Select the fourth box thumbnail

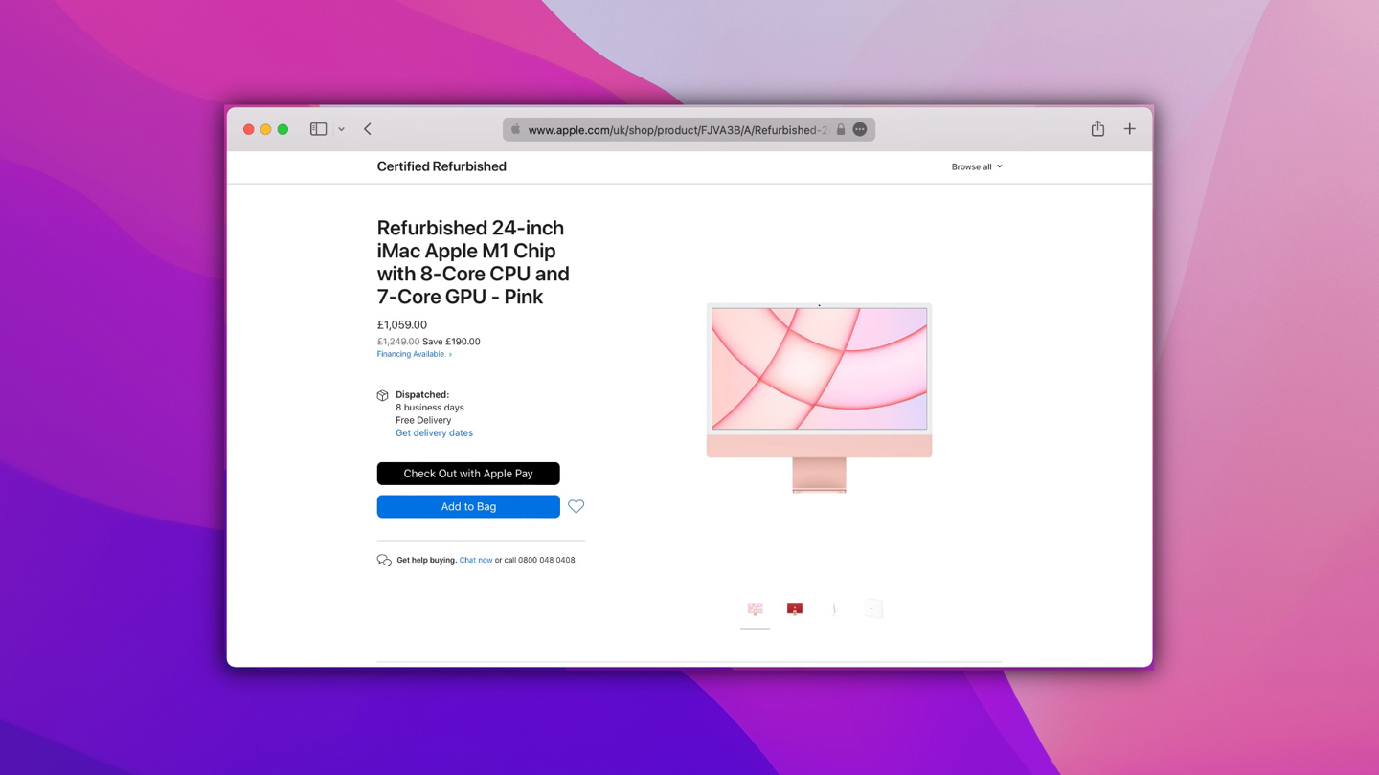pos(873,609)
